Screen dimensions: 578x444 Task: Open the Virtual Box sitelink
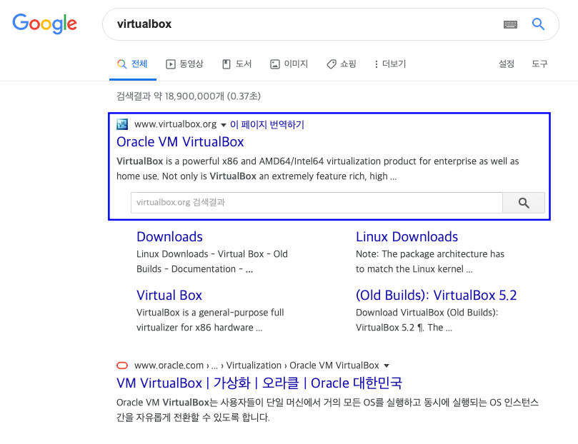pos(169,296)
